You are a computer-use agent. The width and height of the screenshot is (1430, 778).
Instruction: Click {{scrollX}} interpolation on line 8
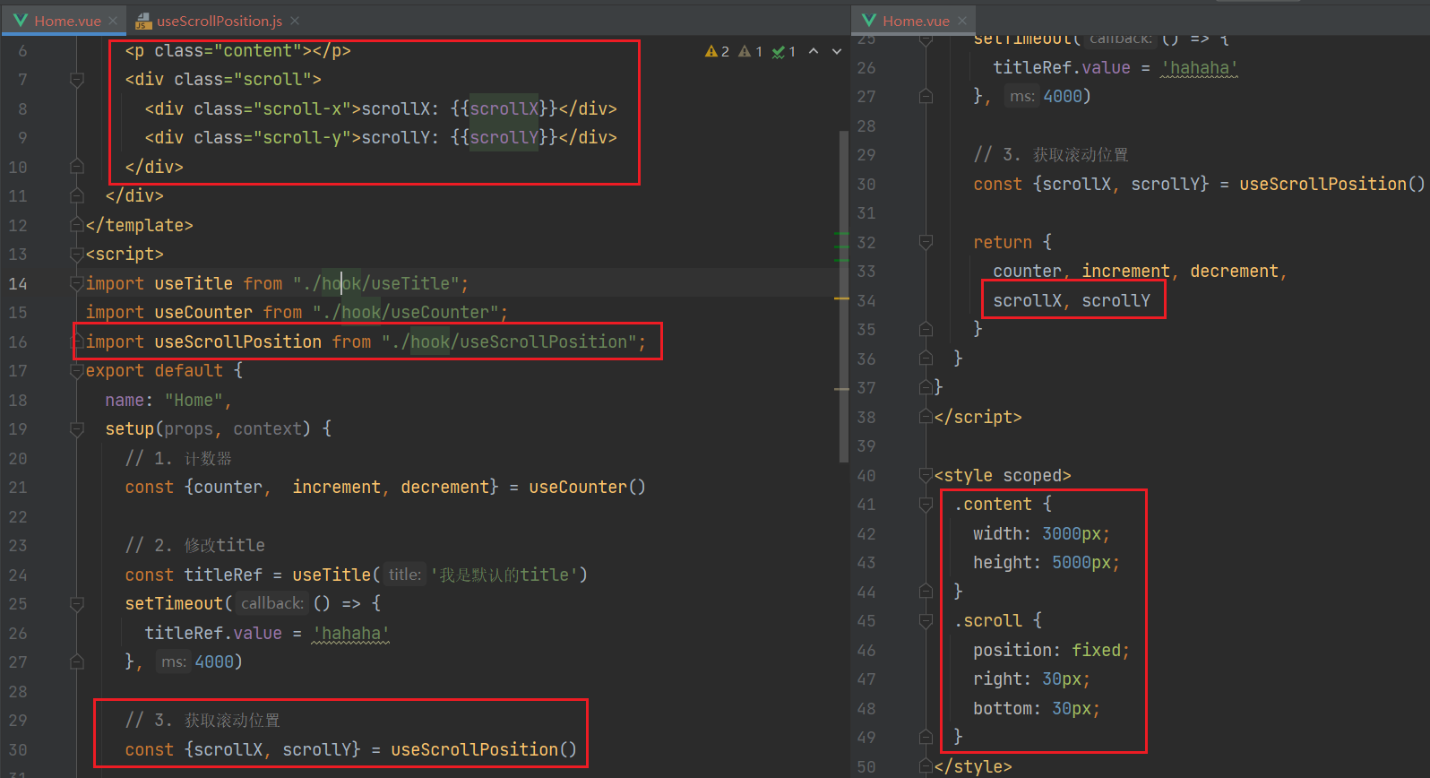click(x=504, y=108)
